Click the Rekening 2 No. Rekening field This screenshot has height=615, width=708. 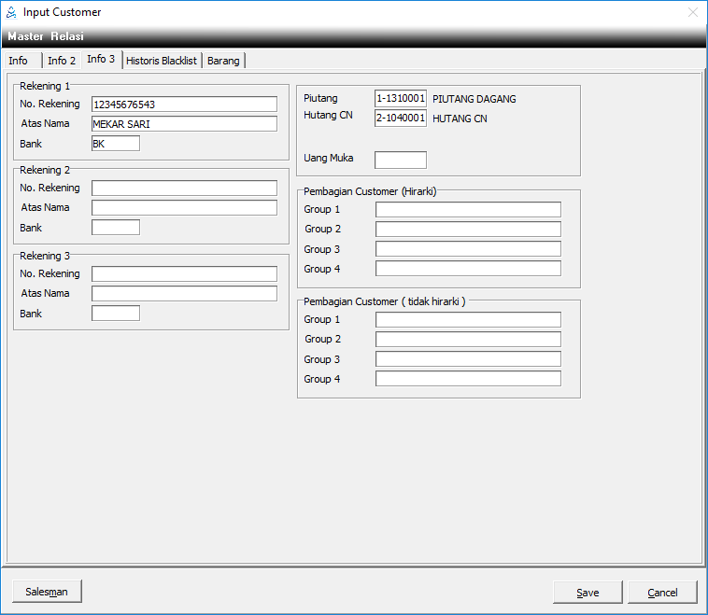pyautogui.click(x=184, y=188)
